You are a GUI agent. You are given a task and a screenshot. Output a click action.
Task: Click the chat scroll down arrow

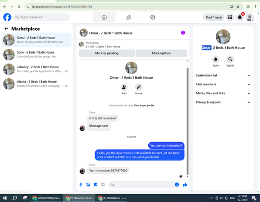pyautogui.click(x=187, y=176)
